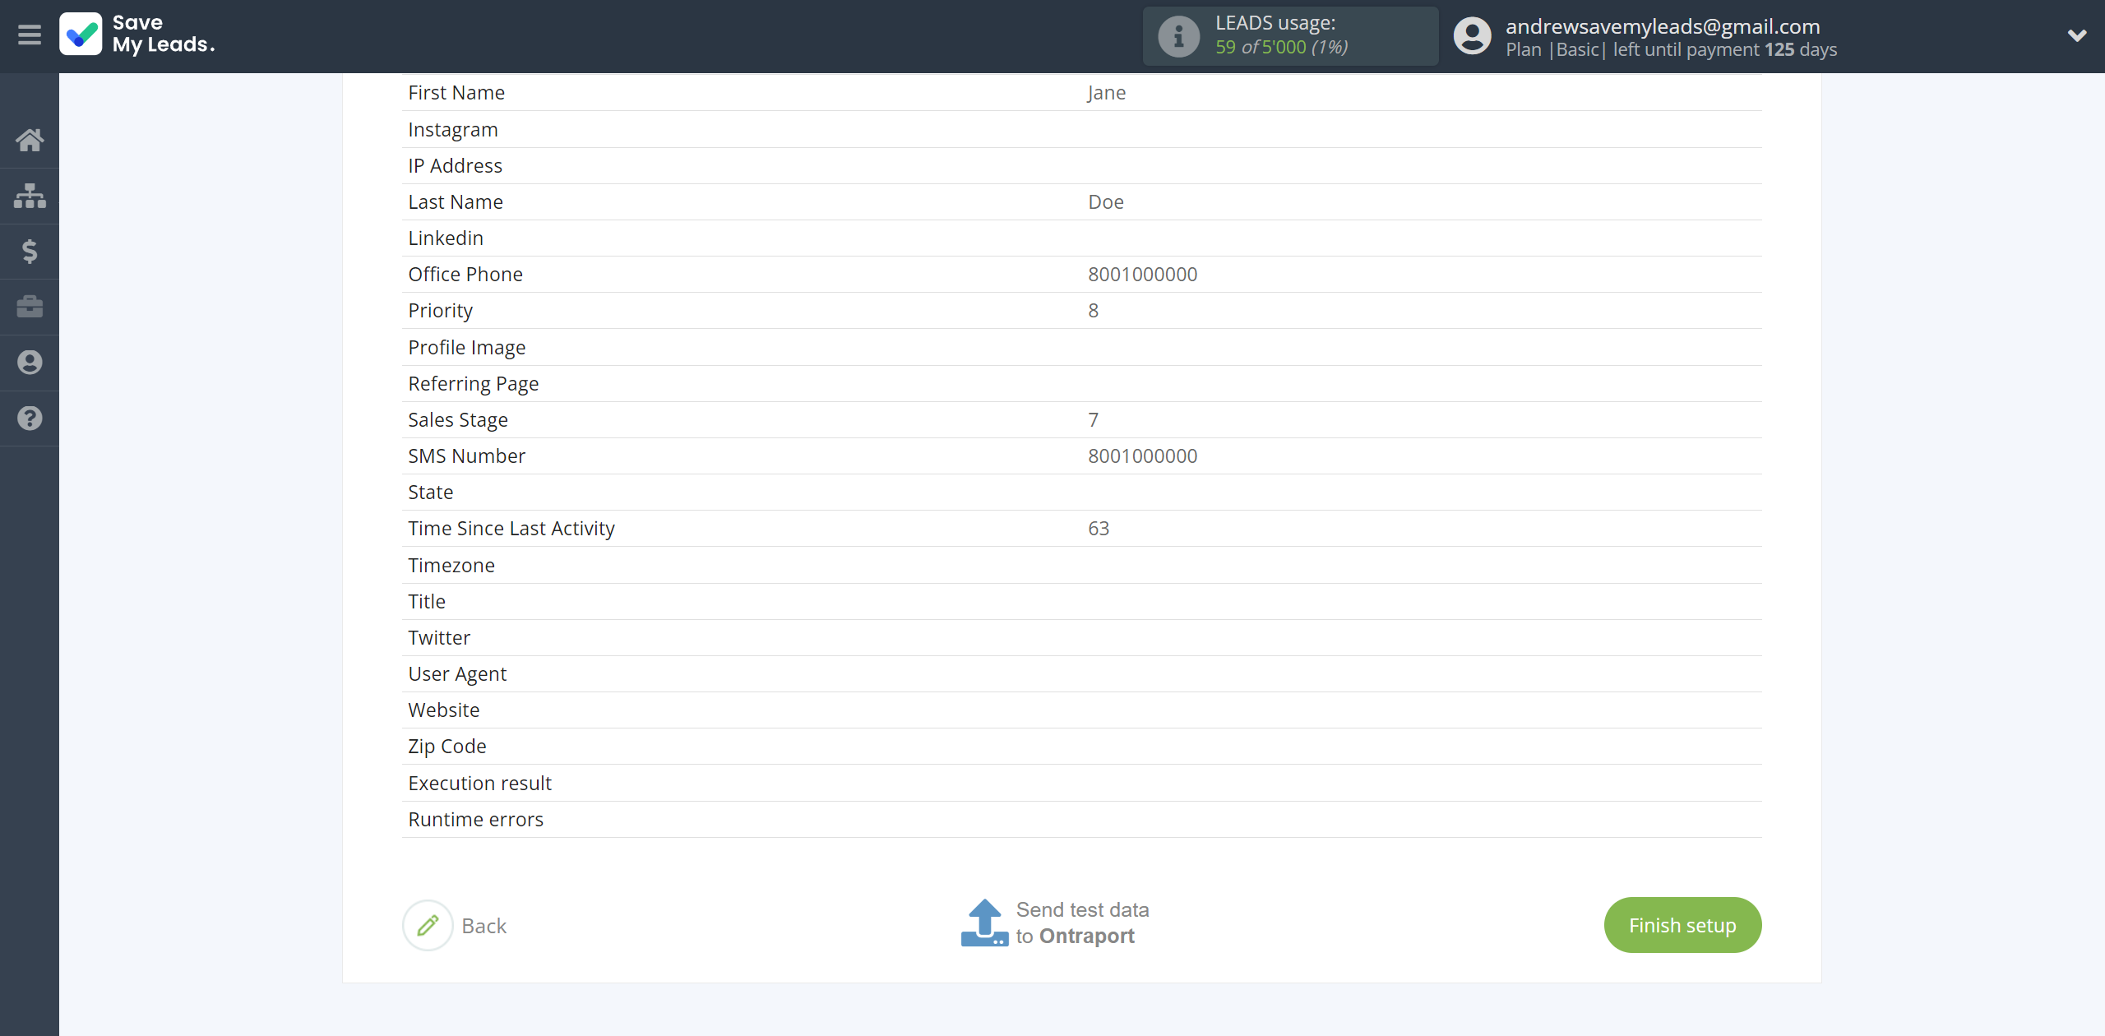
Task: Select the value Doe
Action: coord(1106,202)
